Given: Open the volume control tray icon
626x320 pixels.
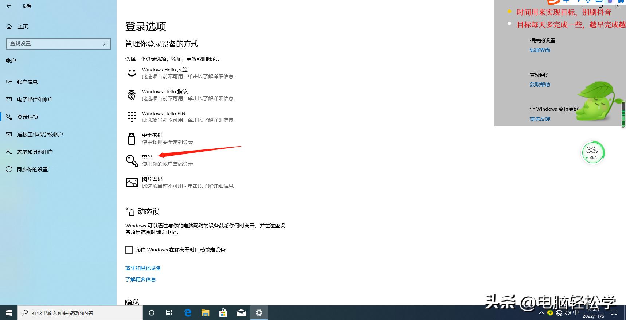Looking at the screenshot, I should tap(568, 313).
